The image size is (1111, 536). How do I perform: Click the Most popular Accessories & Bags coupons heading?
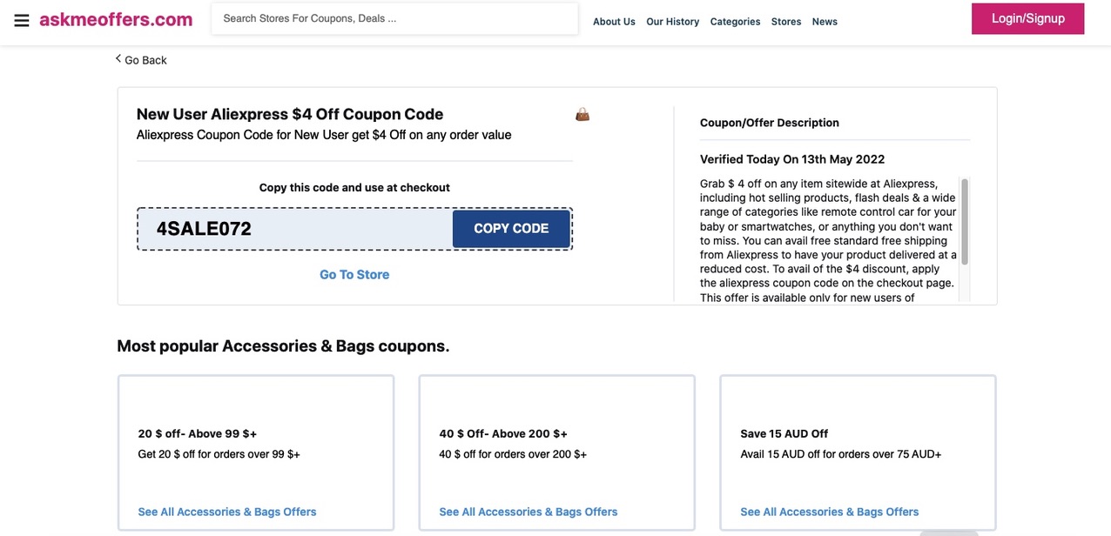click(283, 345)
